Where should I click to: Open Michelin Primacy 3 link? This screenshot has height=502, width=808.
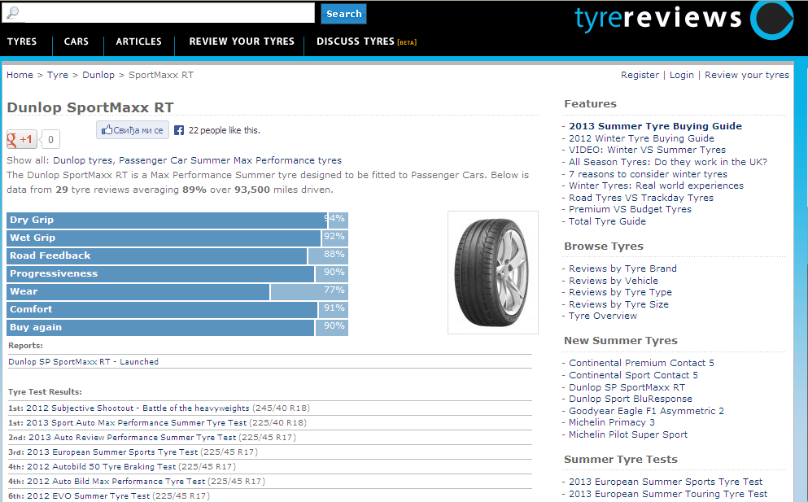612,422
